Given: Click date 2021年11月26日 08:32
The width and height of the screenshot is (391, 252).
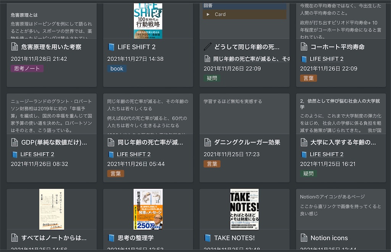Looking at the screenshot, I should point(39,164).
